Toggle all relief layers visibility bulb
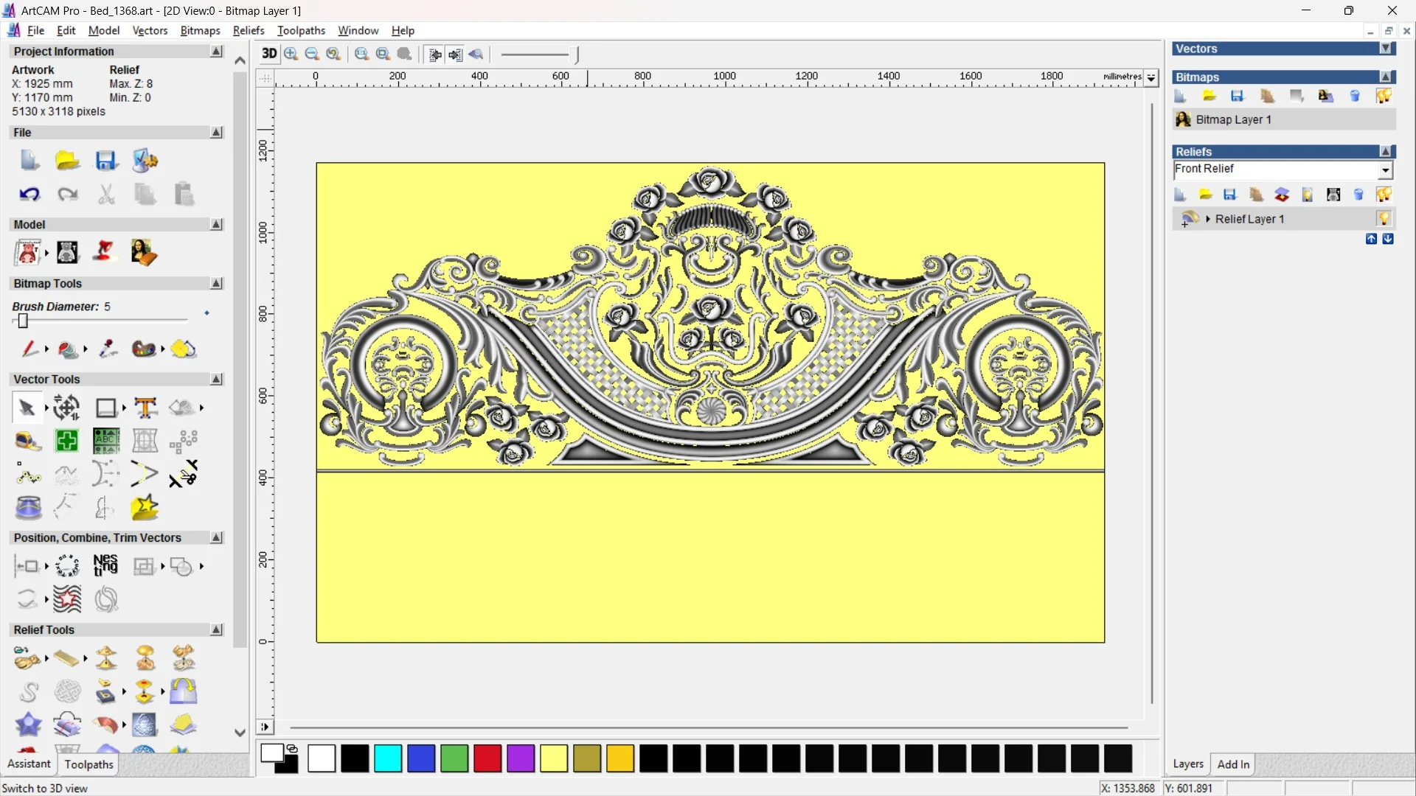 pos(1384,195)
